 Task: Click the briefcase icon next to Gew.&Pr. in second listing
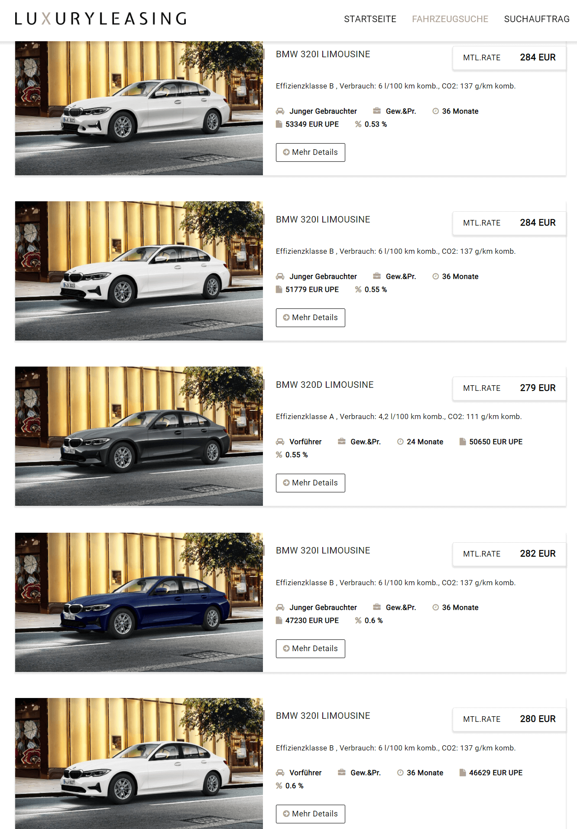(x=377, y=276)
